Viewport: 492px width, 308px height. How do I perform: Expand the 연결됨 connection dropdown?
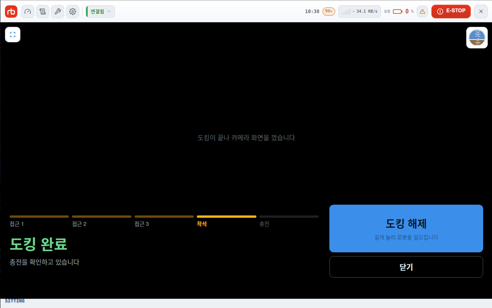tap(101, 12)
